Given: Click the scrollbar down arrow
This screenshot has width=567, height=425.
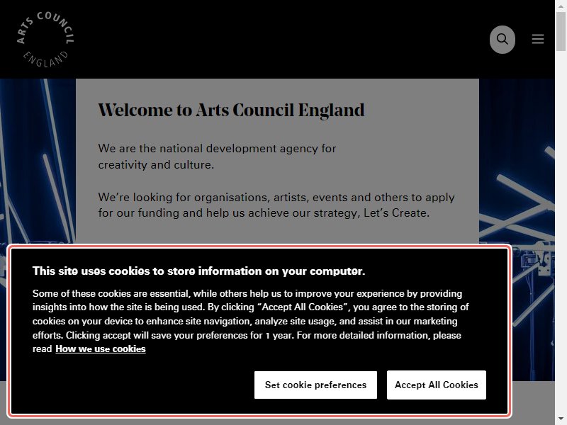Looking at the screenshot, I should pyautogui.click(x=561, y=419).
